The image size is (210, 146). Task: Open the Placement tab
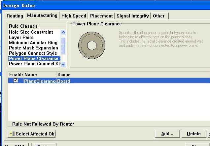(101, 16)
